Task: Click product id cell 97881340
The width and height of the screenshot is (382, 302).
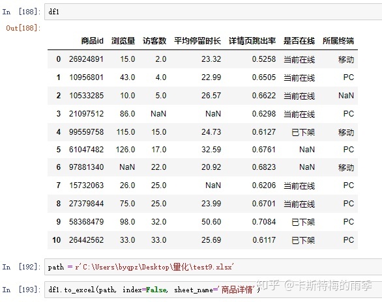Action: pos(86,167)
